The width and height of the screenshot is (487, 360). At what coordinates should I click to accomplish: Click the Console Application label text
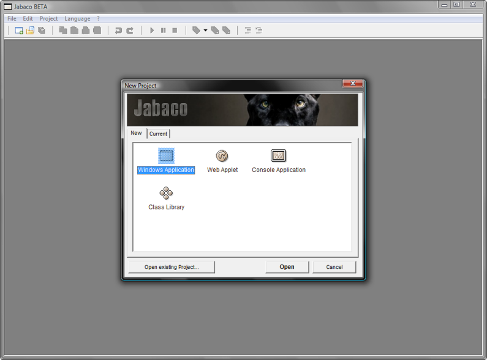(x=279, y=170)
